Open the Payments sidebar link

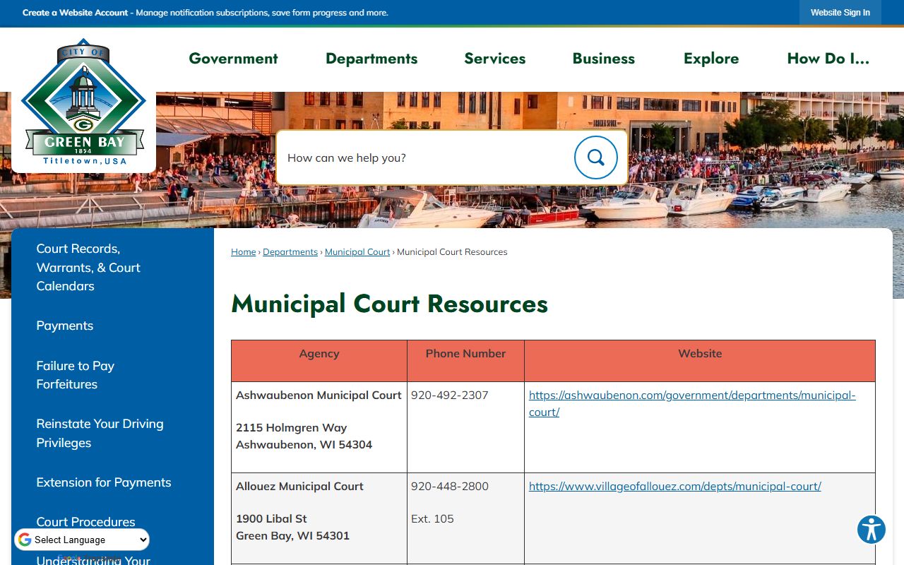tap(65, 326)
